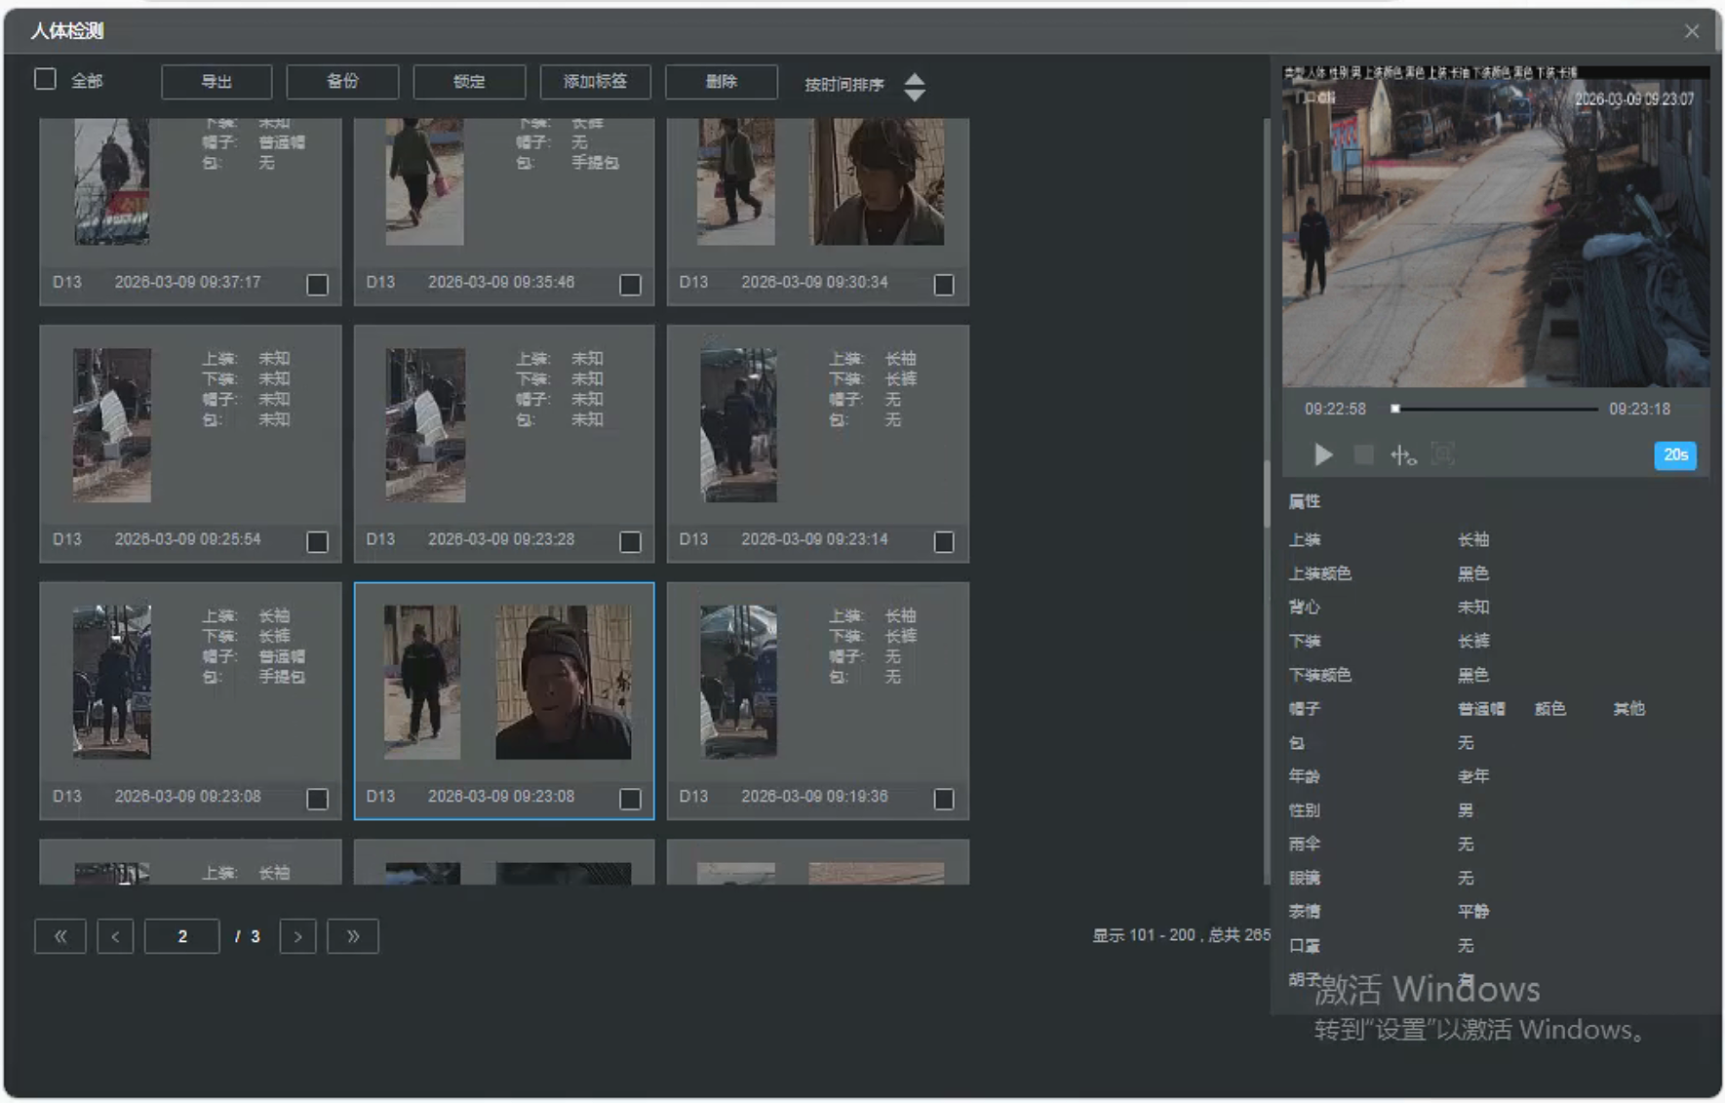1725x1103 pixels.
Task: Click the 导出 export button
Action: click(x=216, y=82)
